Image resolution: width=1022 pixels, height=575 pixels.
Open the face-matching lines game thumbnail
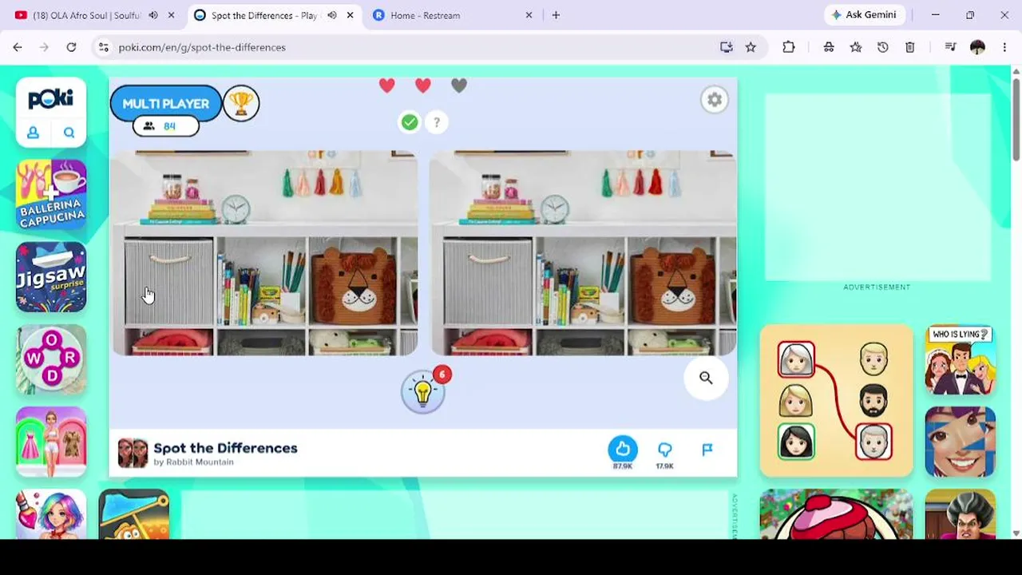coord(836,400)
